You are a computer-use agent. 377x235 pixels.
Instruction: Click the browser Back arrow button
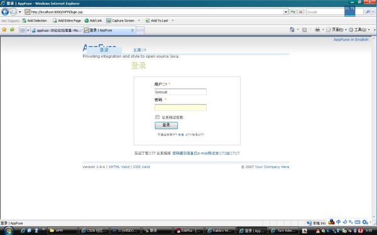pos(5,12)
